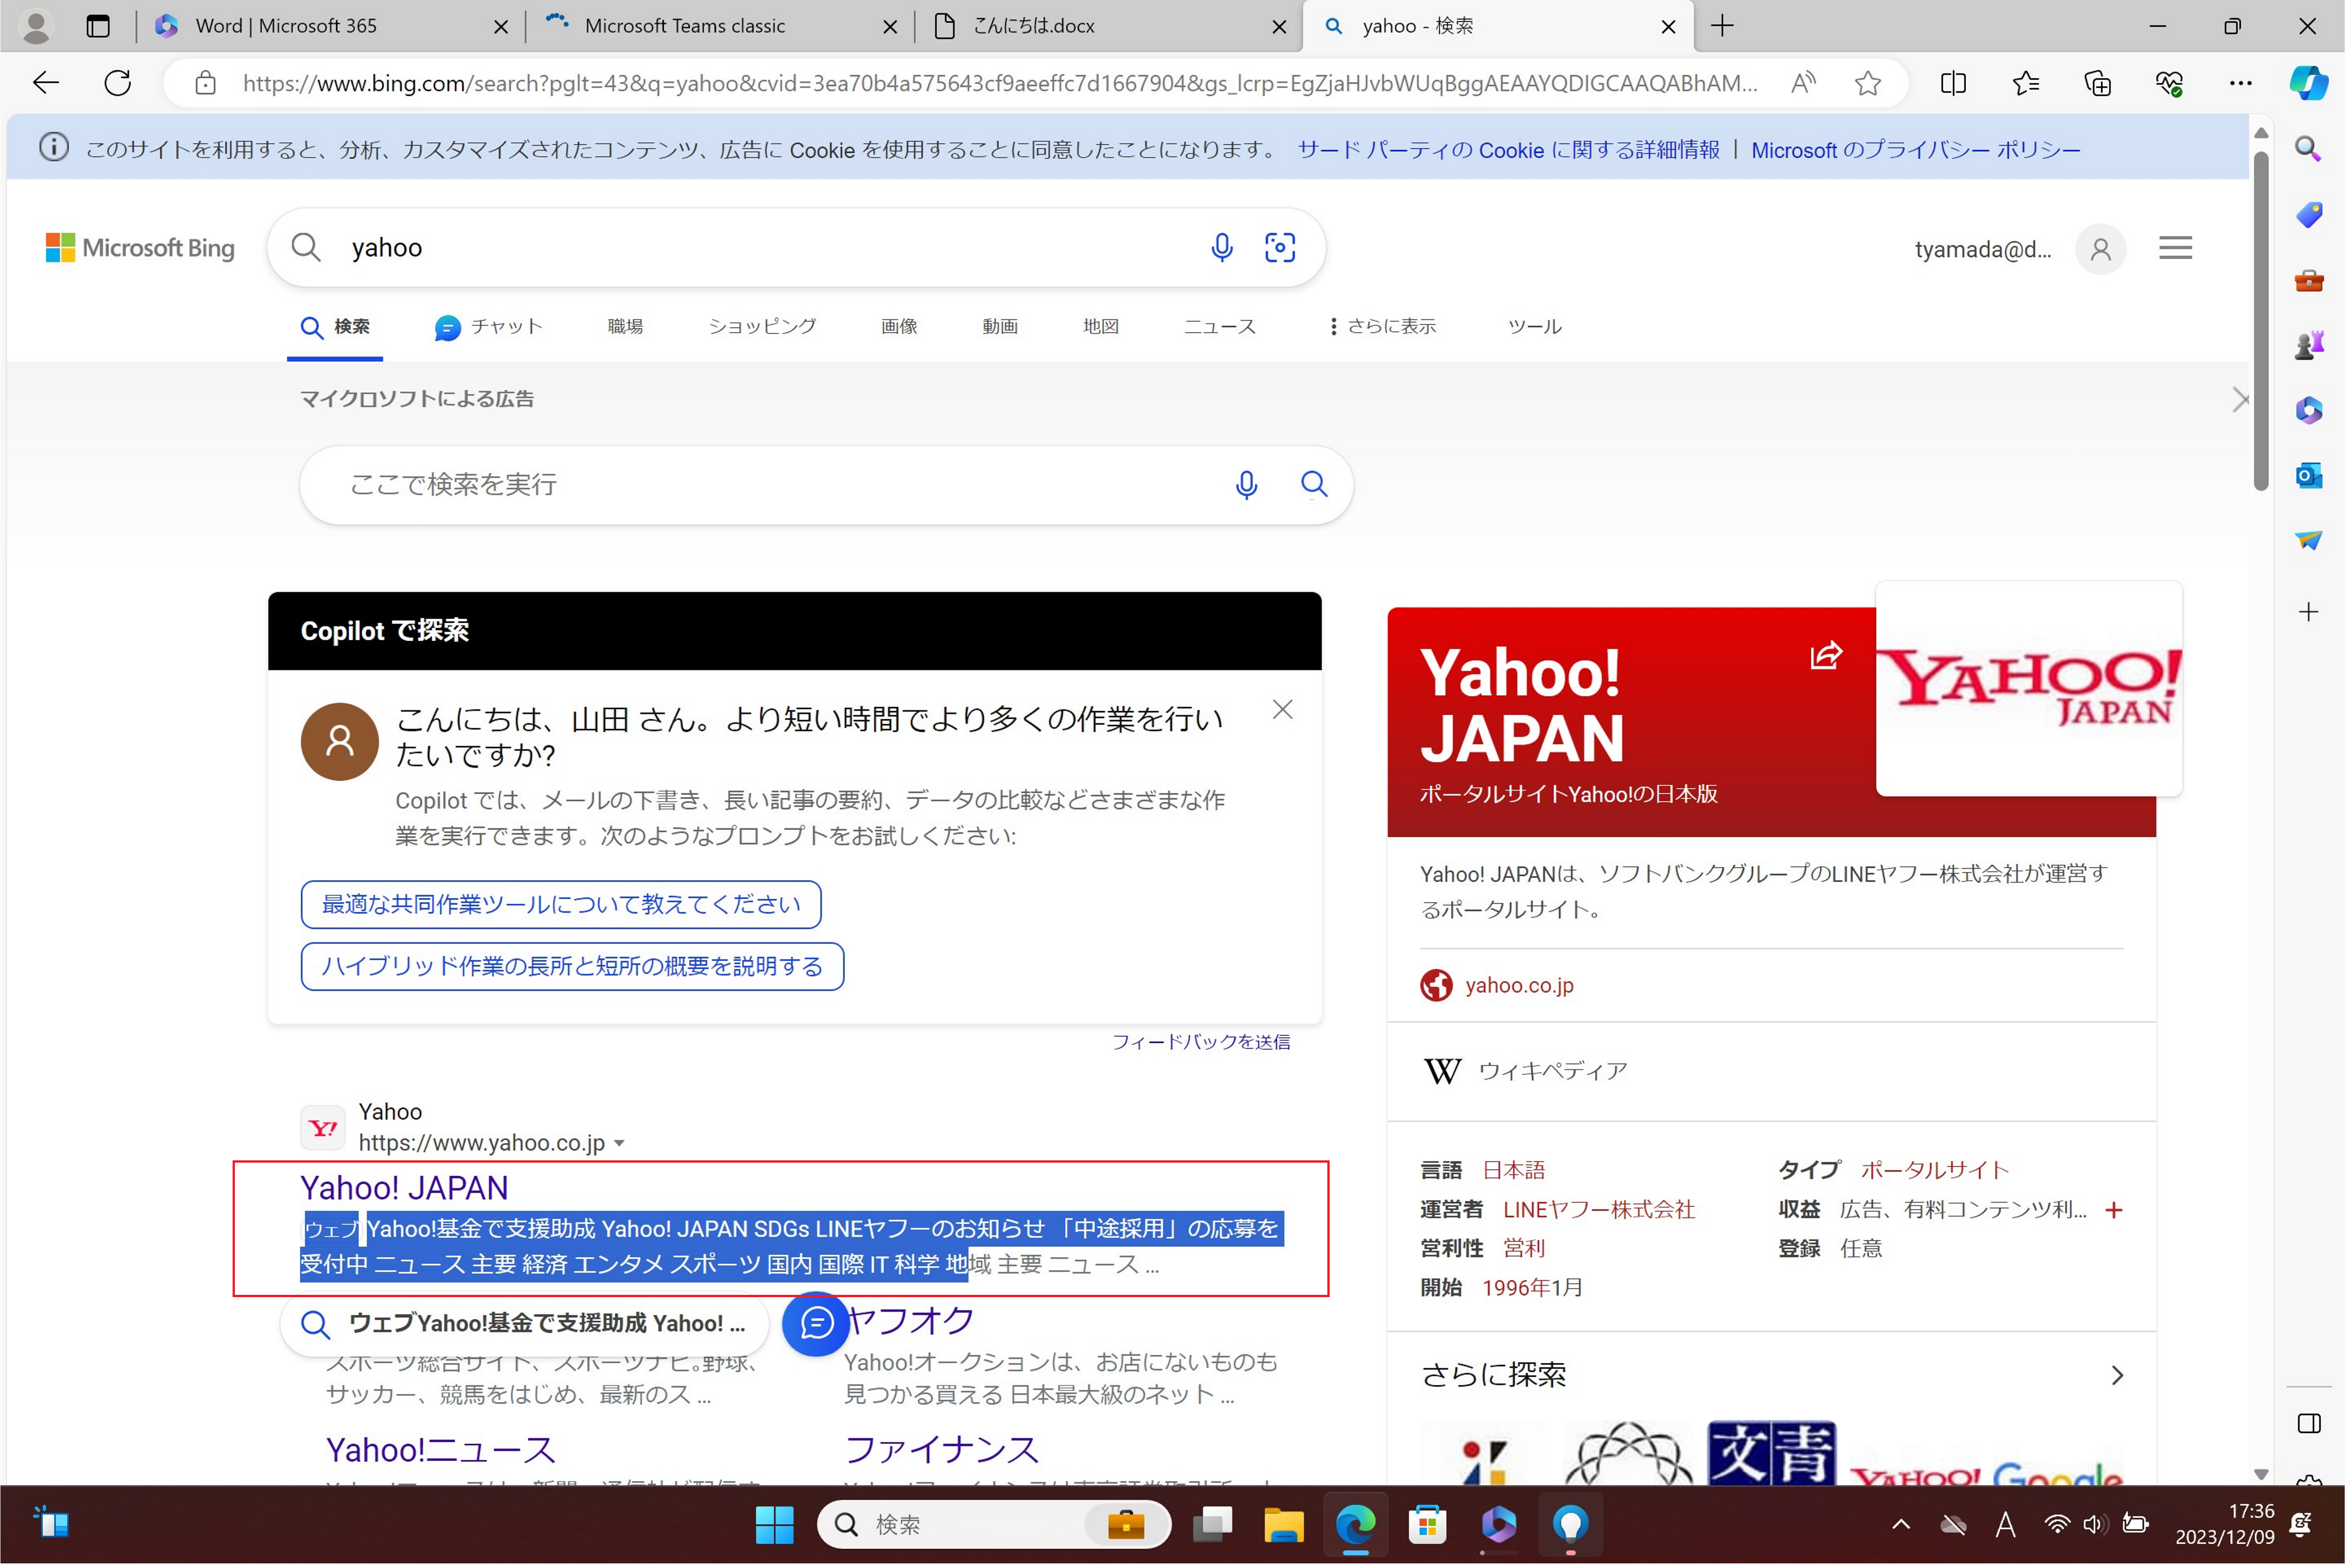This screenshot has height=1568, width=2347.
Task: Select the ニュース search tab
Action: coord(1220,327)
